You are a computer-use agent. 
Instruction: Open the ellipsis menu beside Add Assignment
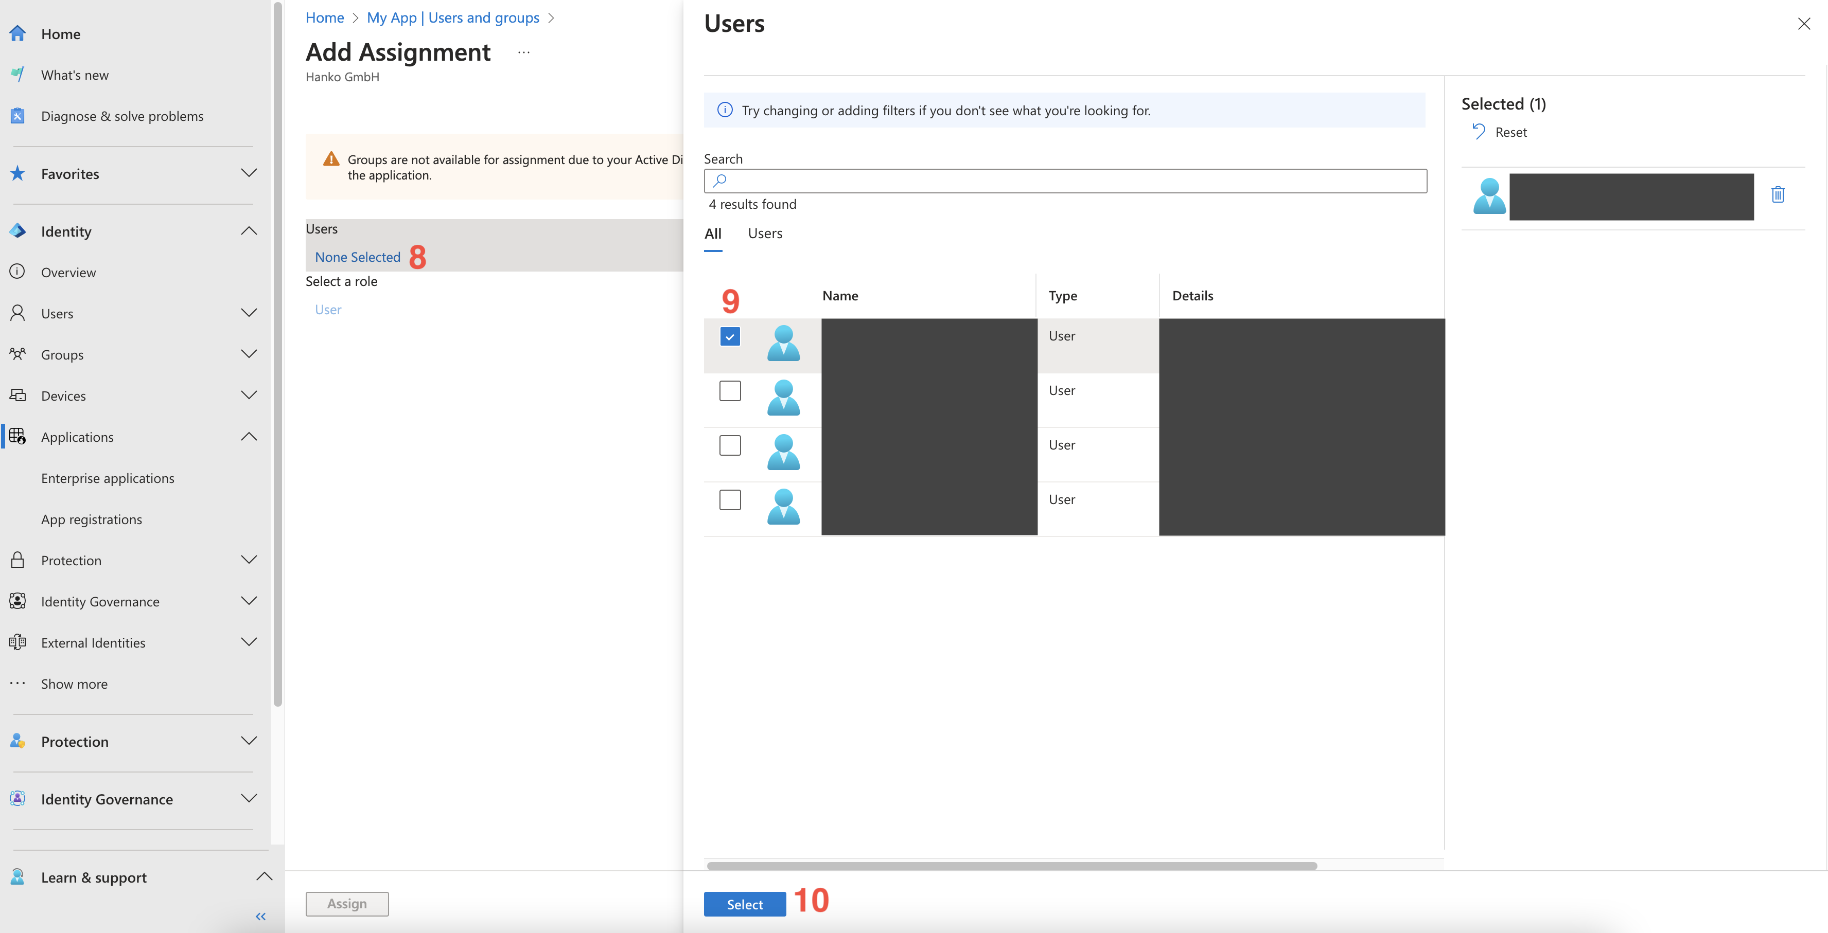pos(524,52)
